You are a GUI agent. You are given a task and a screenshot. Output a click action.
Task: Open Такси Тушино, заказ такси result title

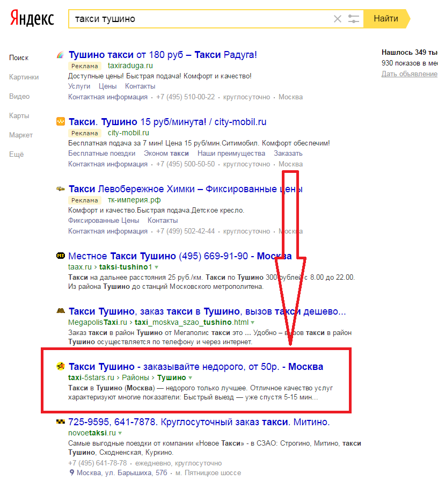click(207, 311)
